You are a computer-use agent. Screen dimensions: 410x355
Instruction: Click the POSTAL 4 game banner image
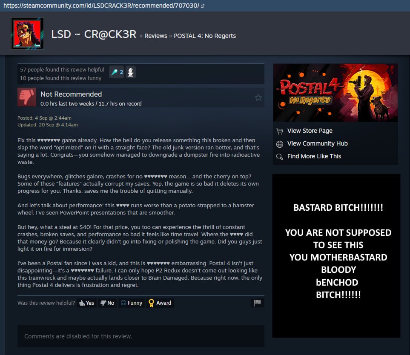pos(335,92)
